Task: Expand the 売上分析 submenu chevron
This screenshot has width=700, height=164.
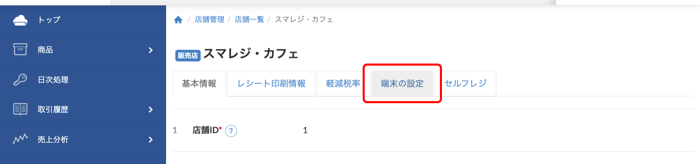Action: coord(151,140)
